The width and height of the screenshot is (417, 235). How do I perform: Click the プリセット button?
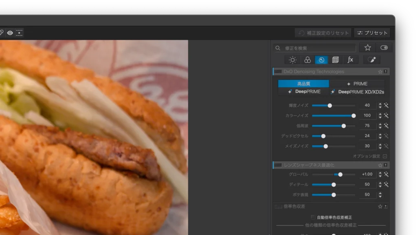coord(372,33)
